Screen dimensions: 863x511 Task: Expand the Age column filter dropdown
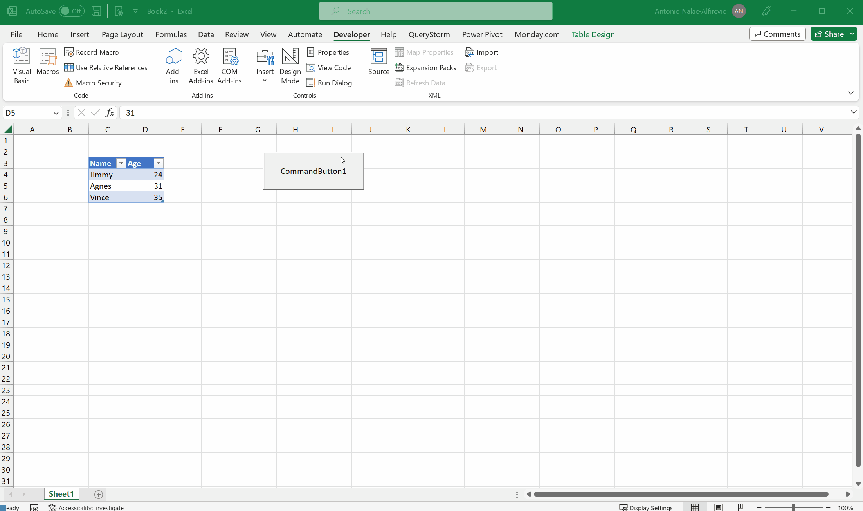pyautogui.click(x=157, y=163)
